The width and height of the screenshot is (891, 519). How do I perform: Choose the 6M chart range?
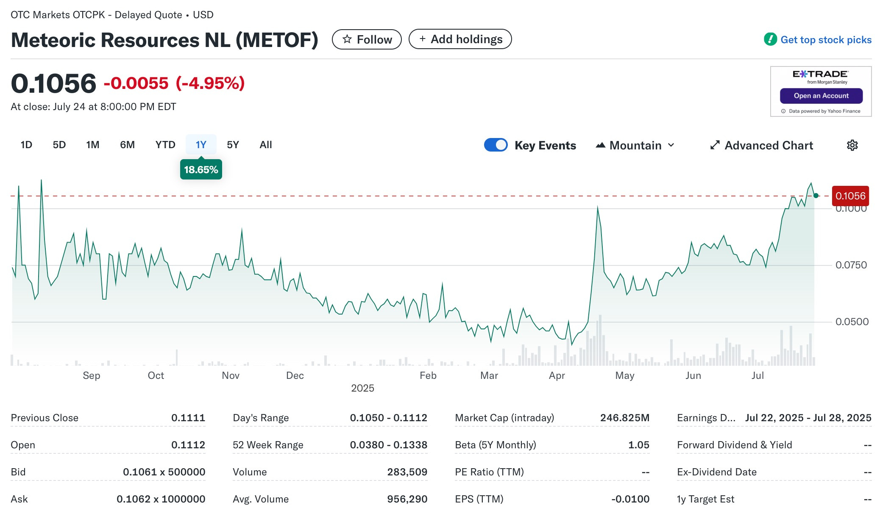tap(127, 145)
